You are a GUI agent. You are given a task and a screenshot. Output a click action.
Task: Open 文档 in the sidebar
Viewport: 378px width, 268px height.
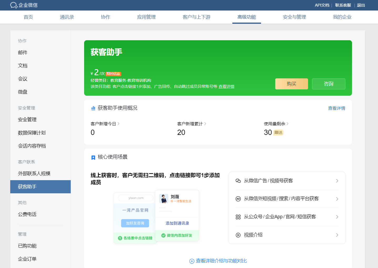pyautogui.click(x=40, y=66)
